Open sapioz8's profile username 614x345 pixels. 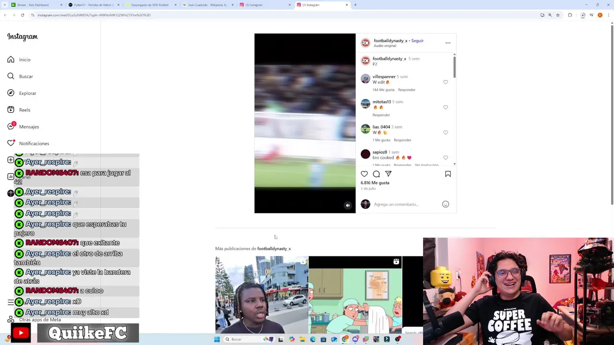click(x=380, y=152)
